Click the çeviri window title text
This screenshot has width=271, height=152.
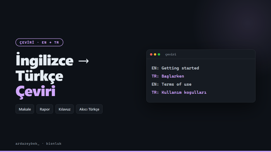(x=171, y=54)
